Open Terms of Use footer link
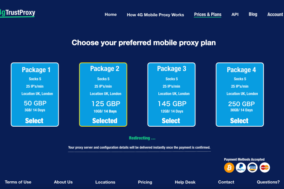This screenshot has height=189, width=284. (18, 182)
